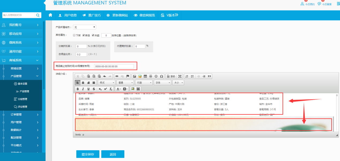Open the 产品所属城市 dropdown
The height and width of the screenshot is (161, 340).
[x=84, y=27]
